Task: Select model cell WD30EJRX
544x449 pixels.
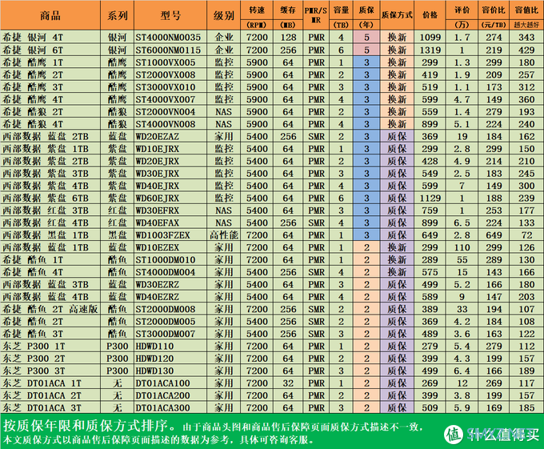Action: [x=158, y=173]
